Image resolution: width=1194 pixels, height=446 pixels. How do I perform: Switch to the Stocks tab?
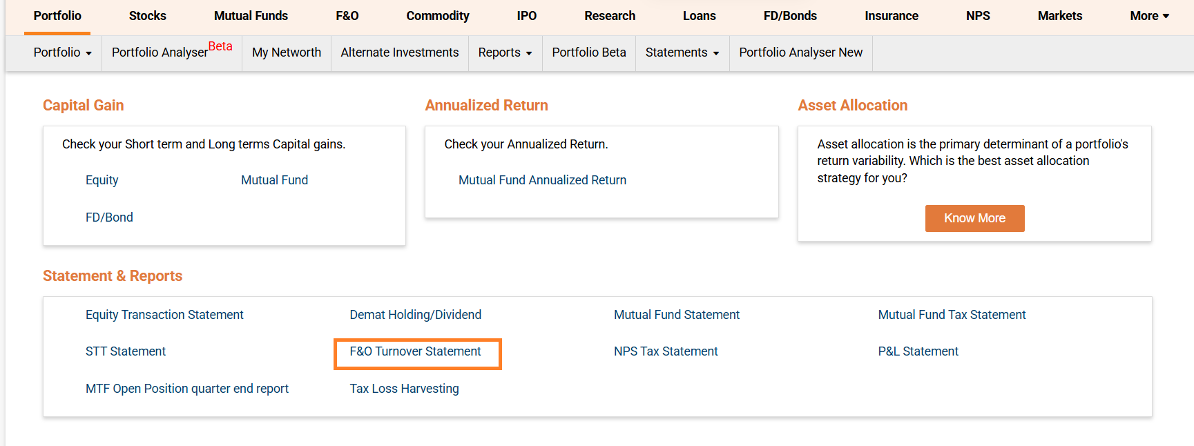pyautogui.click(x=147, y=16)
